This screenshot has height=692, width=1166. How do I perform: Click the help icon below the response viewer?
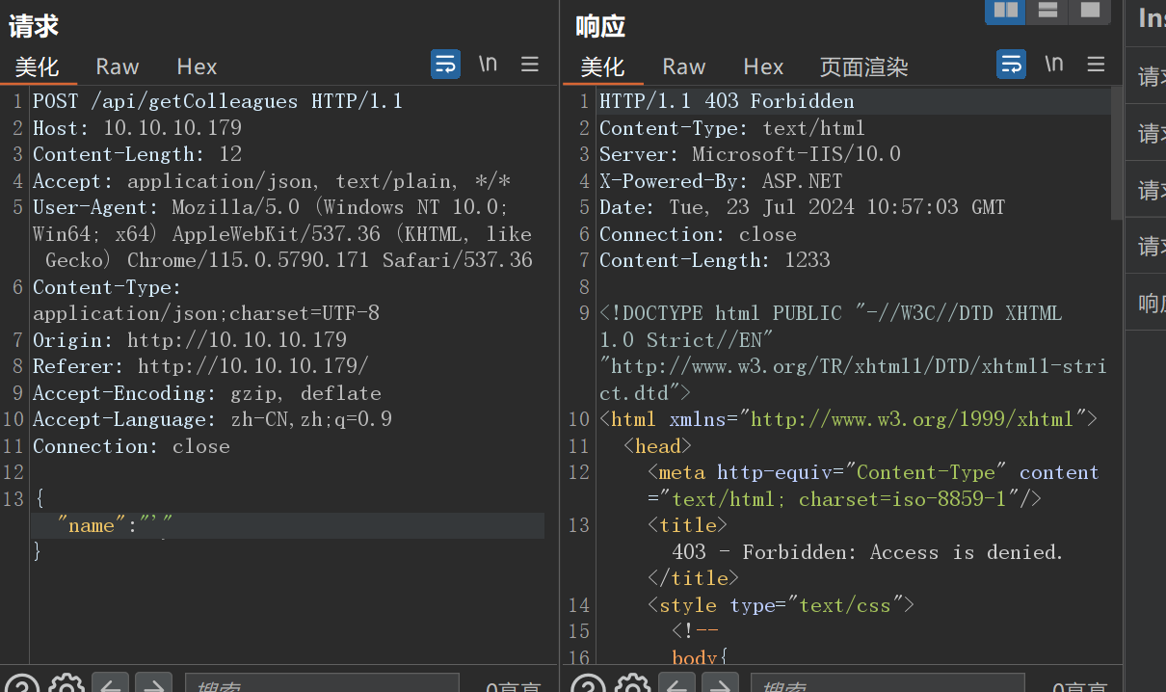[x=589, y=686]
